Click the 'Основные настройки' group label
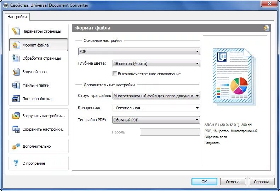The width and height of the screenshot is (280, 191). [103, 40]
